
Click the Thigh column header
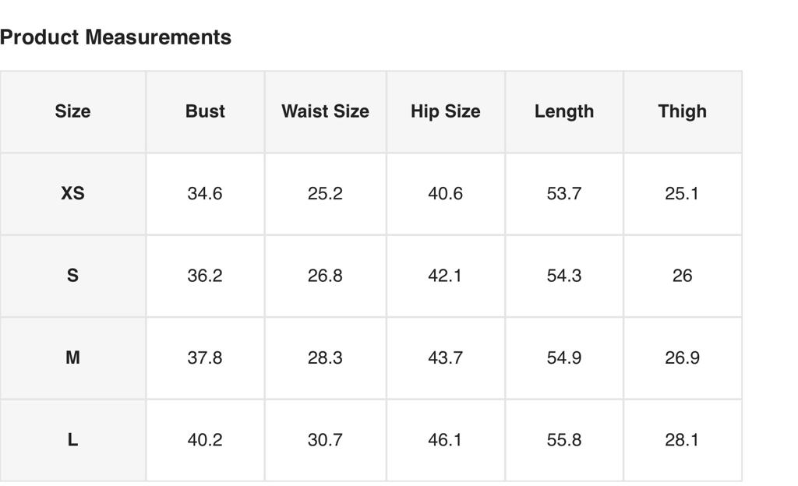(x=682, y=111)
